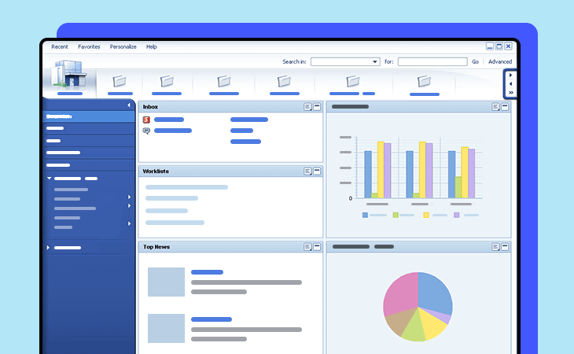Click the Go search button
The width and height of the screenshot is (574, 354).
click(x=475, y=62)
